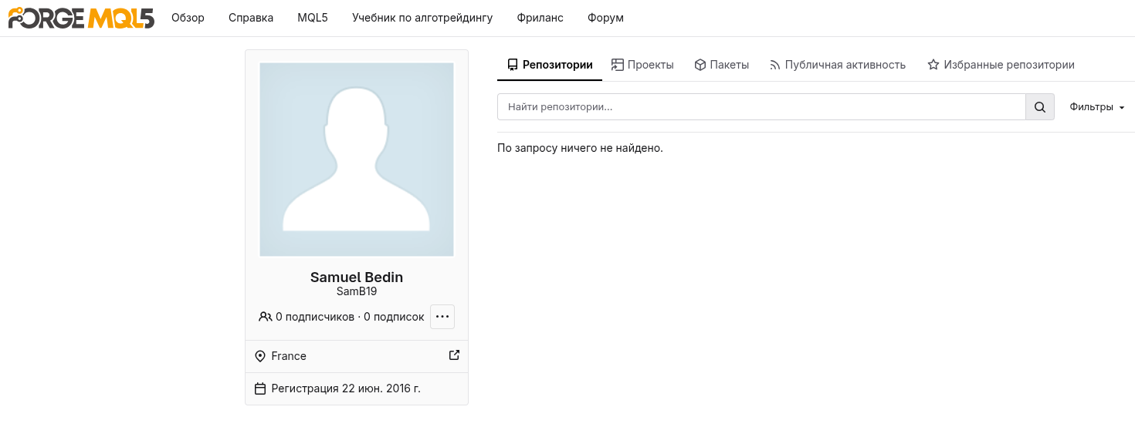
Task: Click the external link icon beside France
Action: (x=454, y=355)
